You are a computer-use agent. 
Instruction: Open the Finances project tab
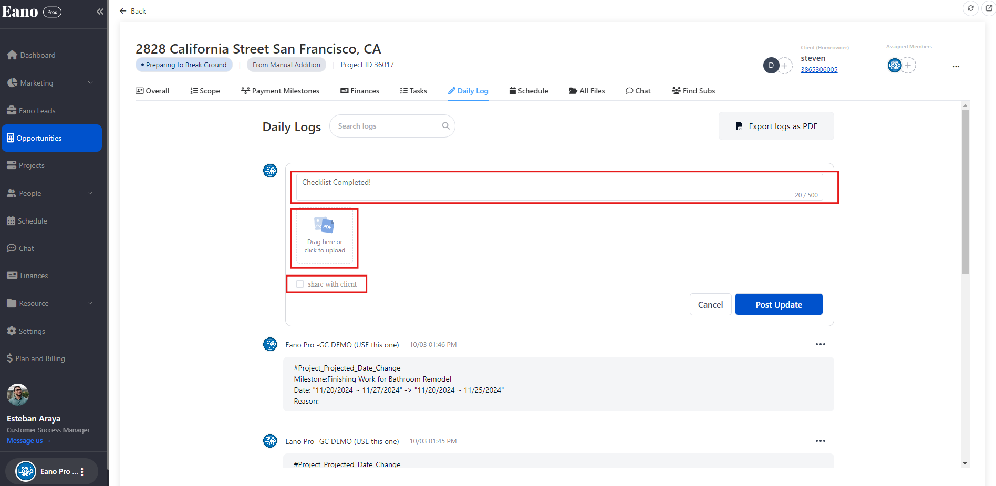click(360, 91)
